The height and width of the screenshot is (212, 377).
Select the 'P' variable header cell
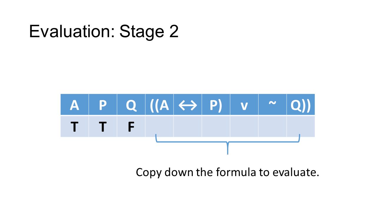(103, 105)
